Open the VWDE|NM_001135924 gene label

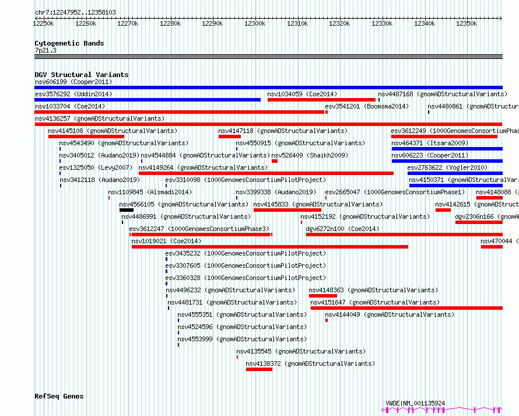pos(415,403)
